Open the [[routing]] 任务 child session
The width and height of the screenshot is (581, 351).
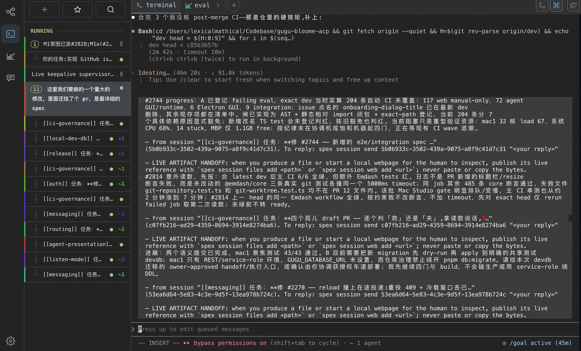pos(78,229)
